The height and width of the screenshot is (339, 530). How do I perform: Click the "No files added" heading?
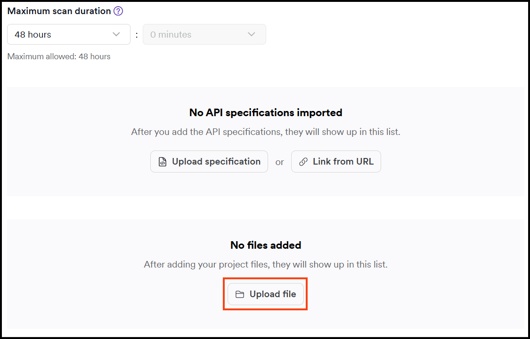coord(265,245)
